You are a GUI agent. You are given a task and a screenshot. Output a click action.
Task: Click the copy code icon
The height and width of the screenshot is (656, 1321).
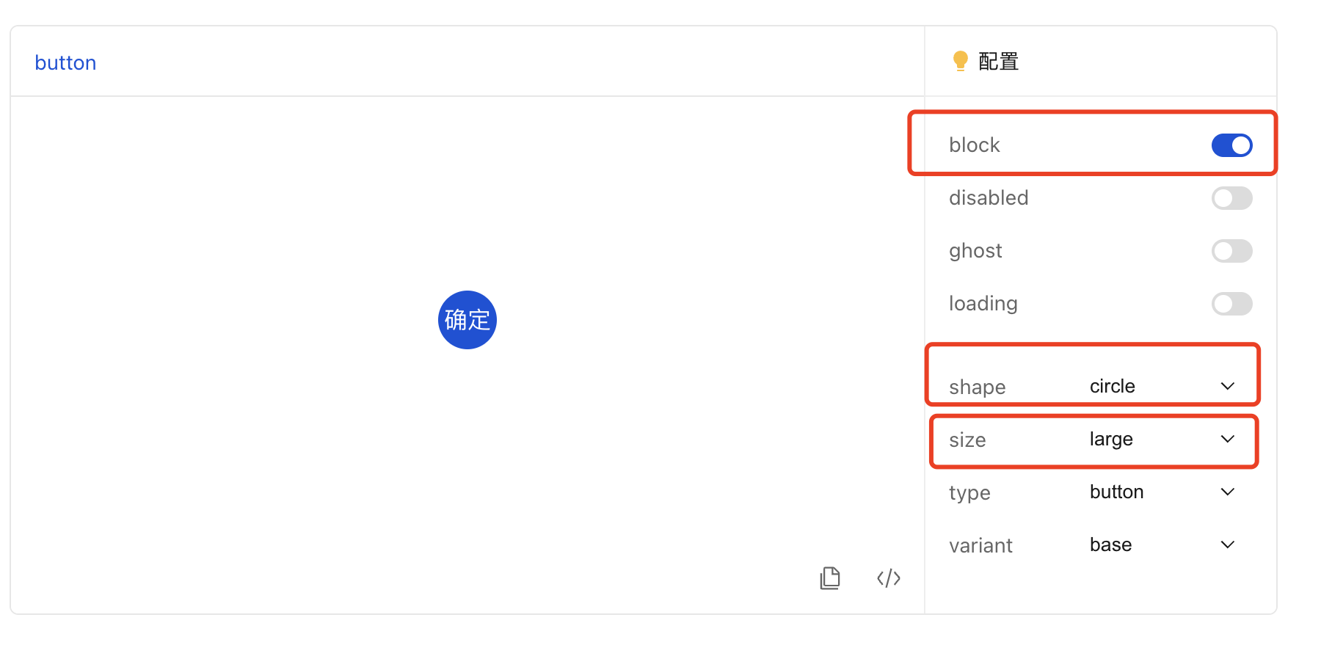point(829,578)
